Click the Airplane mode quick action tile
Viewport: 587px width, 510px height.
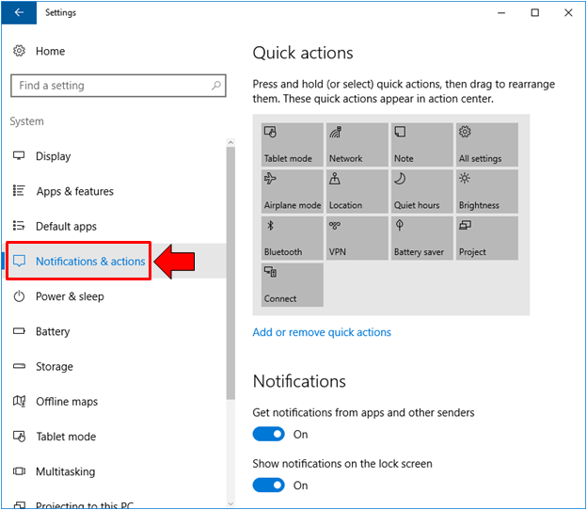(293, 191)
